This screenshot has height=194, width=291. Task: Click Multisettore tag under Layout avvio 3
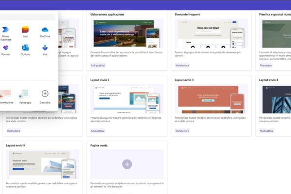[x=182, y=131]
